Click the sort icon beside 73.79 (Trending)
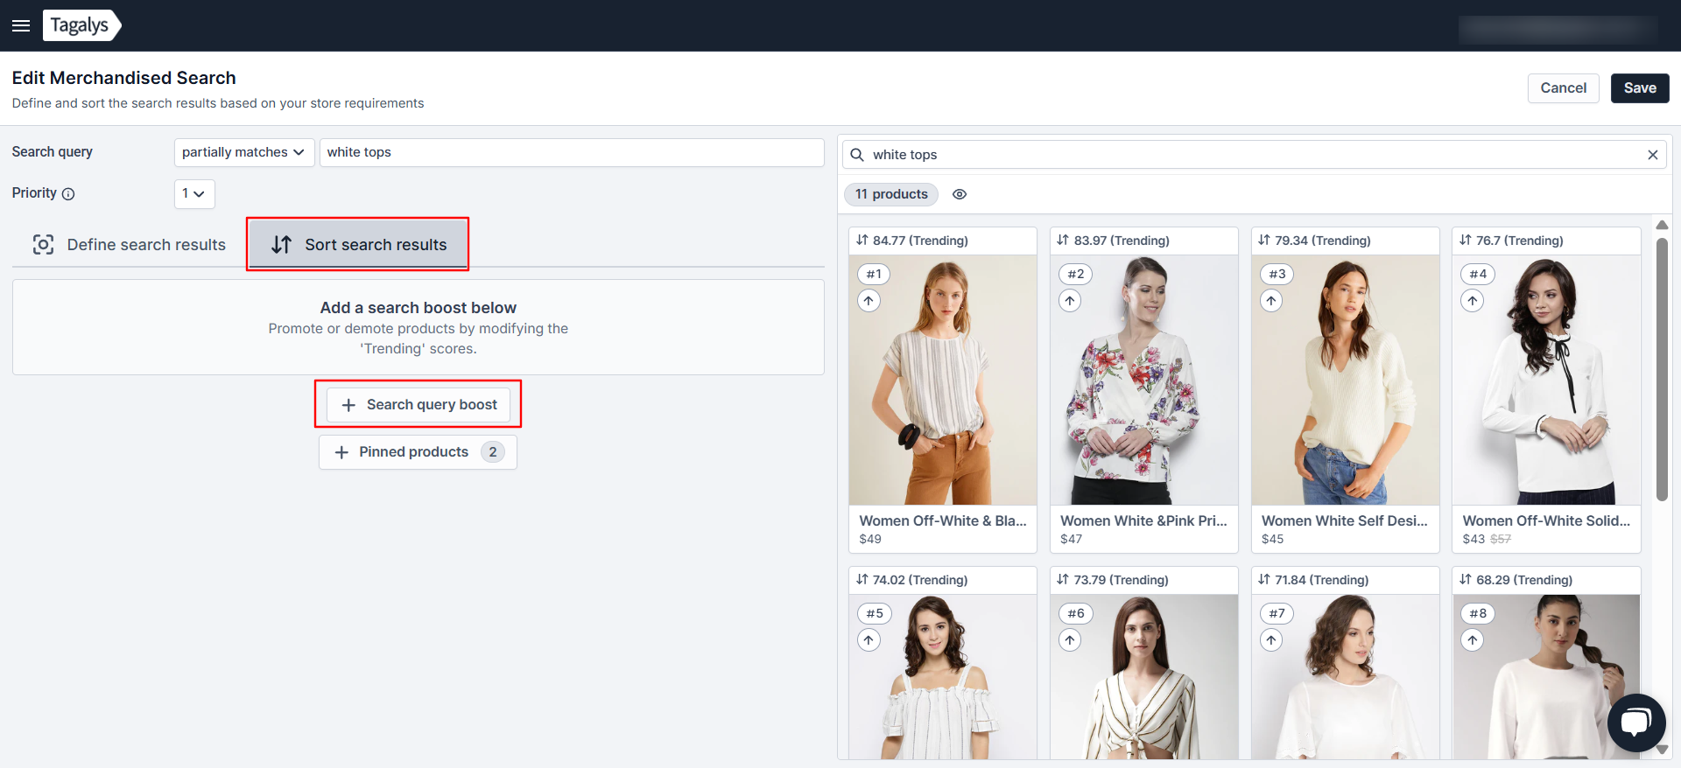The width and height of the screenshot is (1681, 768). [1063, 579]
